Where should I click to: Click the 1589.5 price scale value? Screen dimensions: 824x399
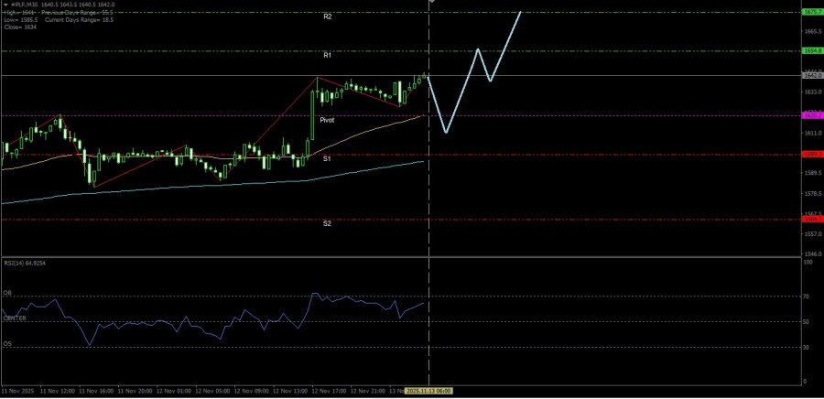click(x=812, y=173)
